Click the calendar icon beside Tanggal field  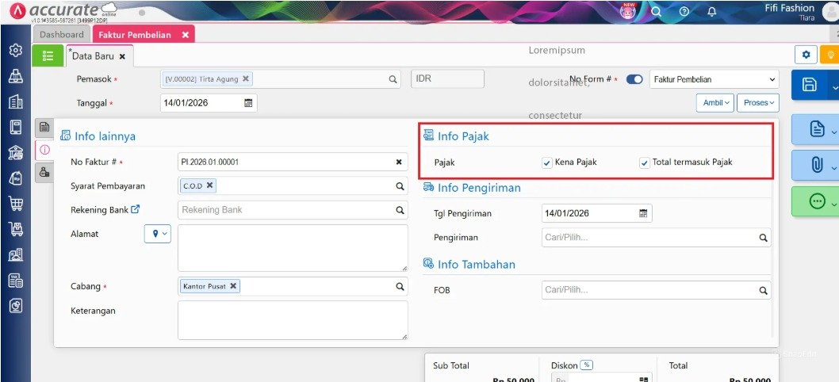click(x=248, y=103)
